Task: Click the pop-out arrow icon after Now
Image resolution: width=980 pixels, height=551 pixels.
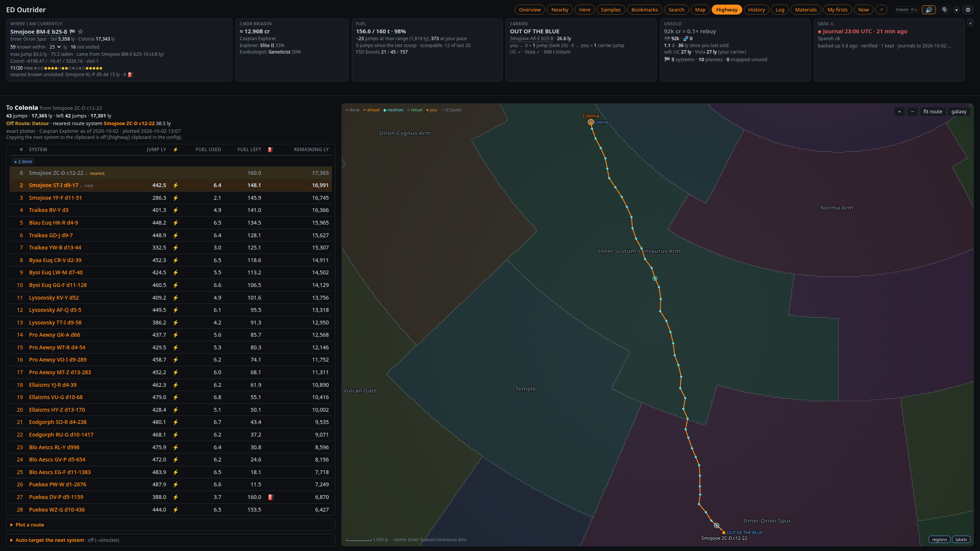Action: (881, 10)
